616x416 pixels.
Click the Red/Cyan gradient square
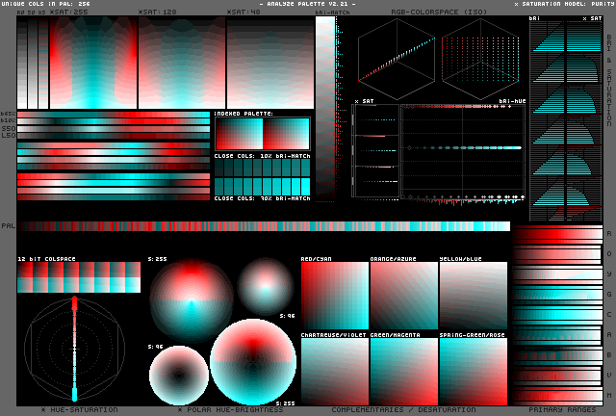coord(334,296)
